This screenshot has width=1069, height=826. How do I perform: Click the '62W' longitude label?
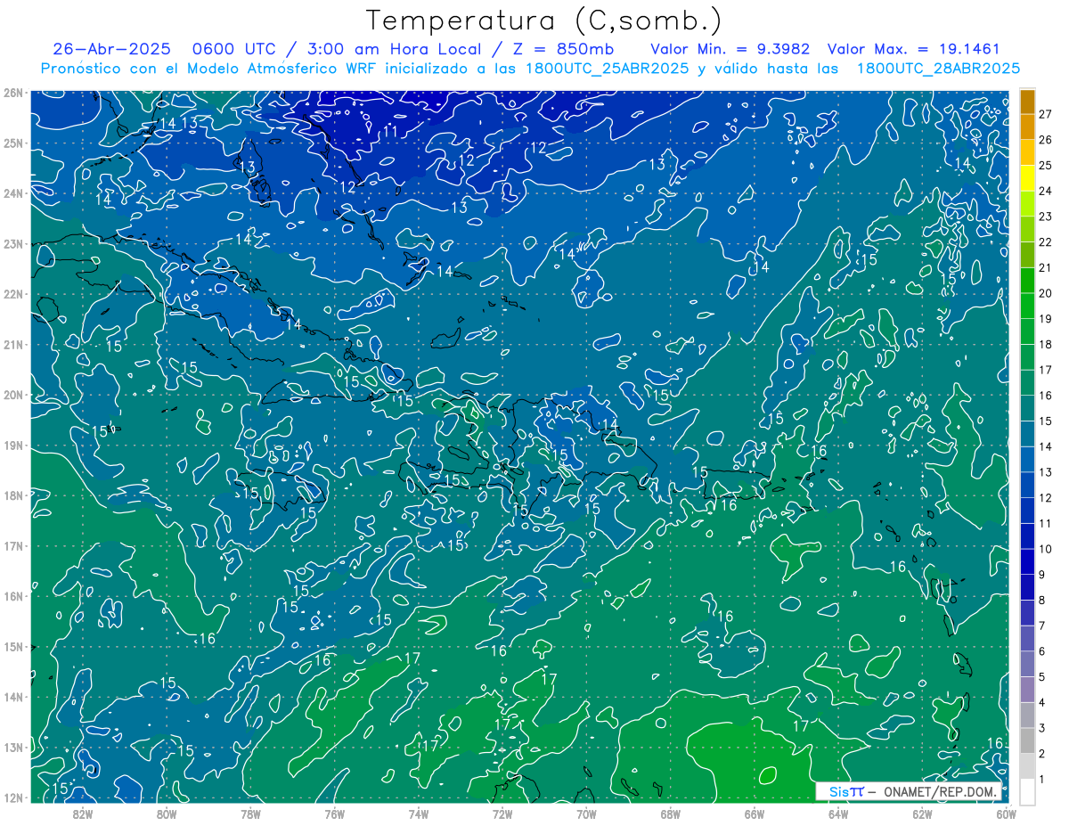pos(922,814)
